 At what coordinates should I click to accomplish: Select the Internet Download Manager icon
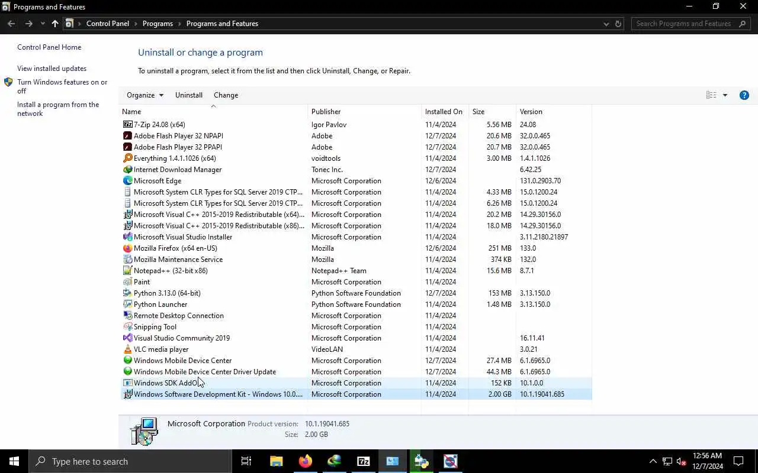[x=127, y=170]
